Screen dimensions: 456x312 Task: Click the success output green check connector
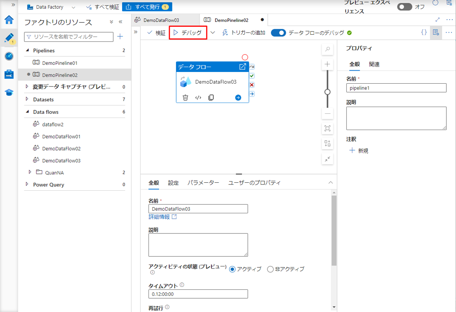click(252, 76)
